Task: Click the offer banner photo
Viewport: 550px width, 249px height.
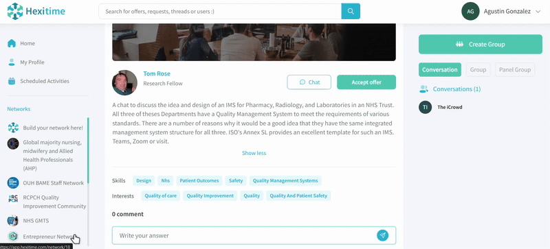Action: (x=254, y=42)
